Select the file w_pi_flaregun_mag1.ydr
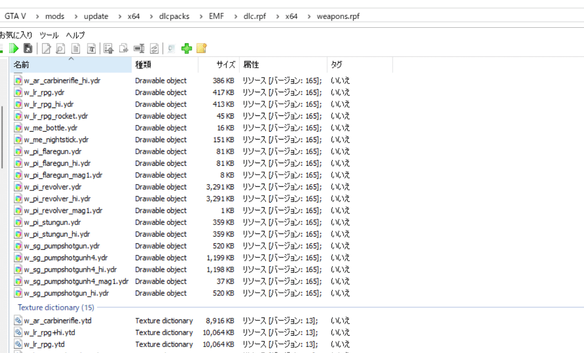Screen dimensions: 584x353 click(x=63, y=175)
